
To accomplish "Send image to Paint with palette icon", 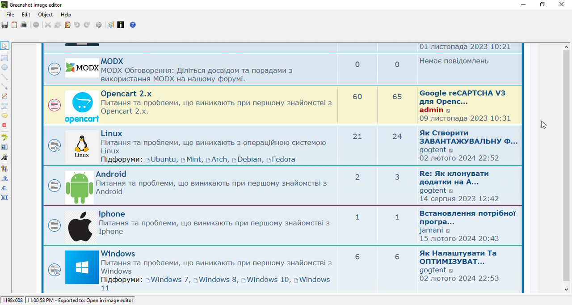I will tap(111, 25).
